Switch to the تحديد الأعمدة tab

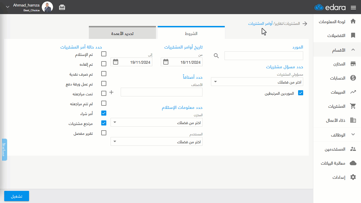tap(122, 33)
